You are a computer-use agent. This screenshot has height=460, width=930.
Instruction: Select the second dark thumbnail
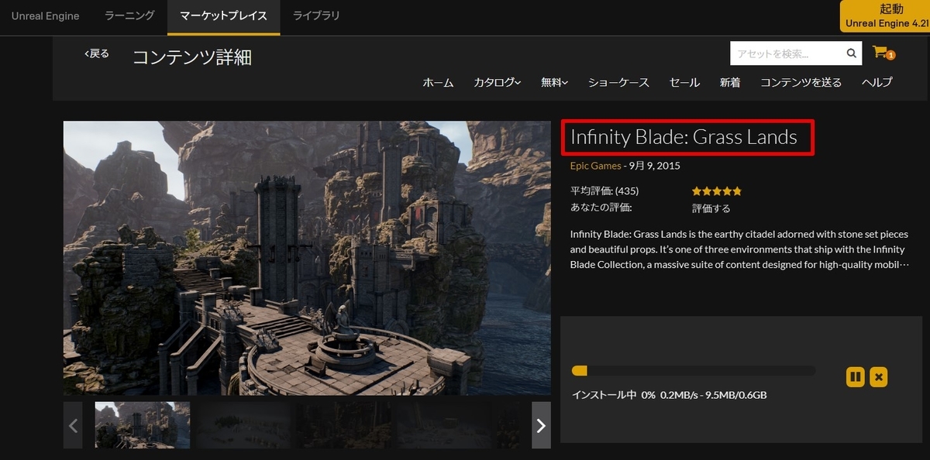[x=244, y=425]
